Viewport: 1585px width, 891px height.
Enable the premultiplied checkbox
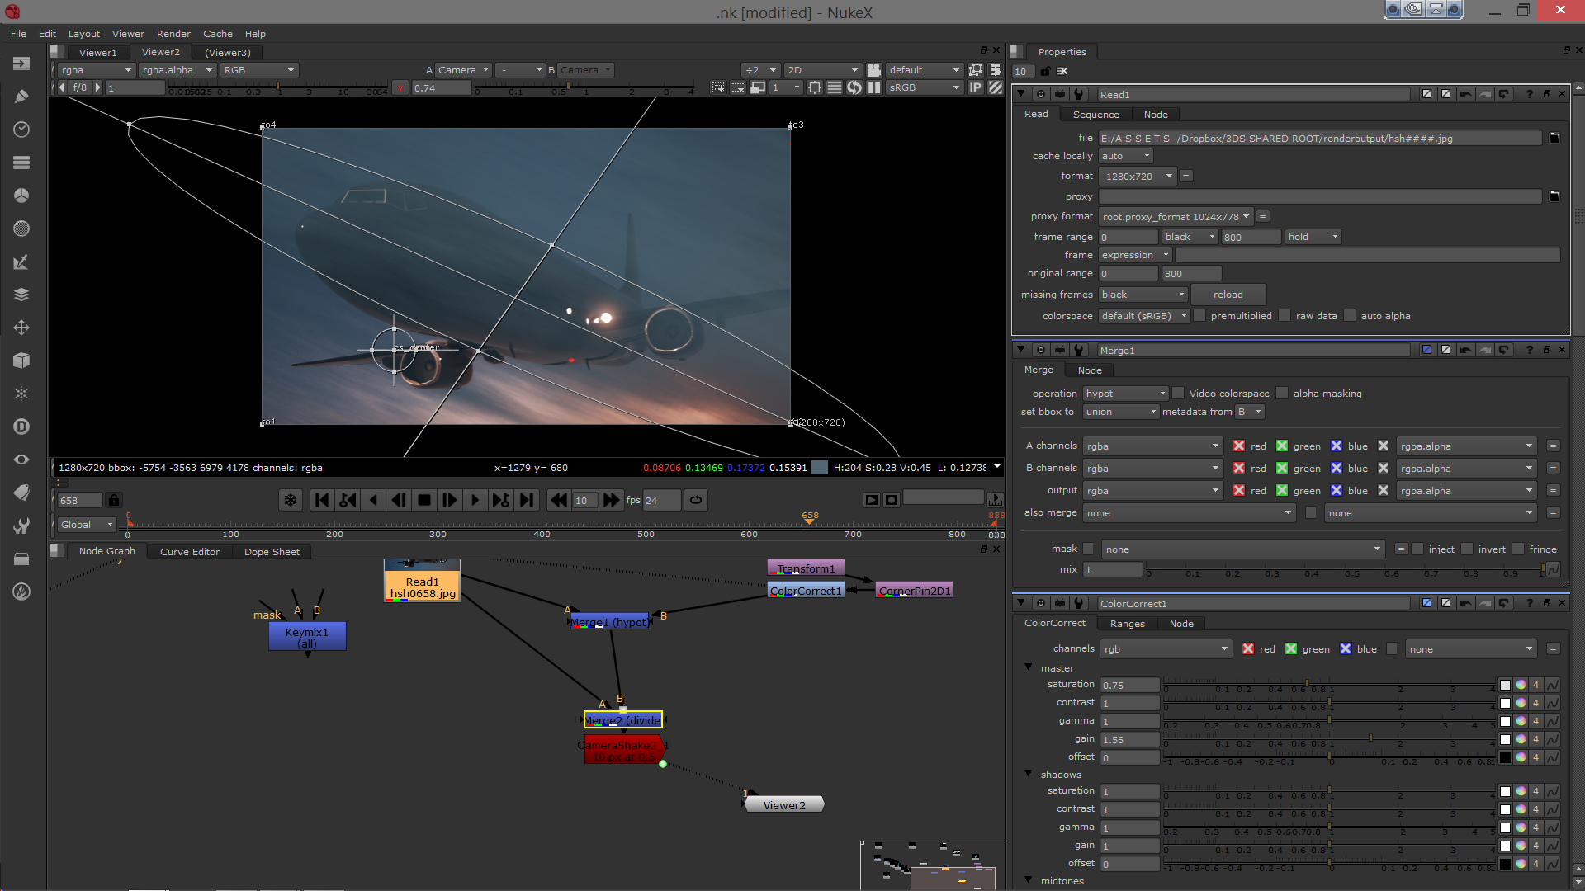click(1200, 316)
